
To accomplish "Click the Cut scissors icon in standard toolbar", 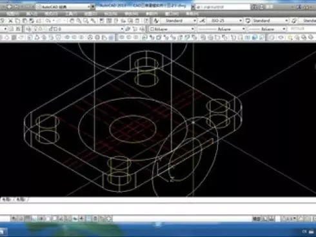I will tap(10, 21).
